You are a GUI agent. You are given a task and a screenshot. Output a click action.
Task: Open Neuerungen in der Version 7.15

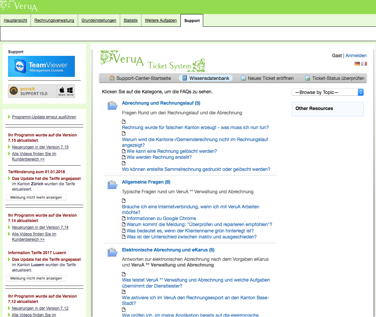tap(40, 147)
